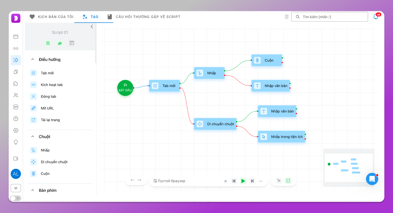Click the save script icon under Script 01
Viewport: 393px width, 213px height.
pyautogui.click(x=48, y=43)
